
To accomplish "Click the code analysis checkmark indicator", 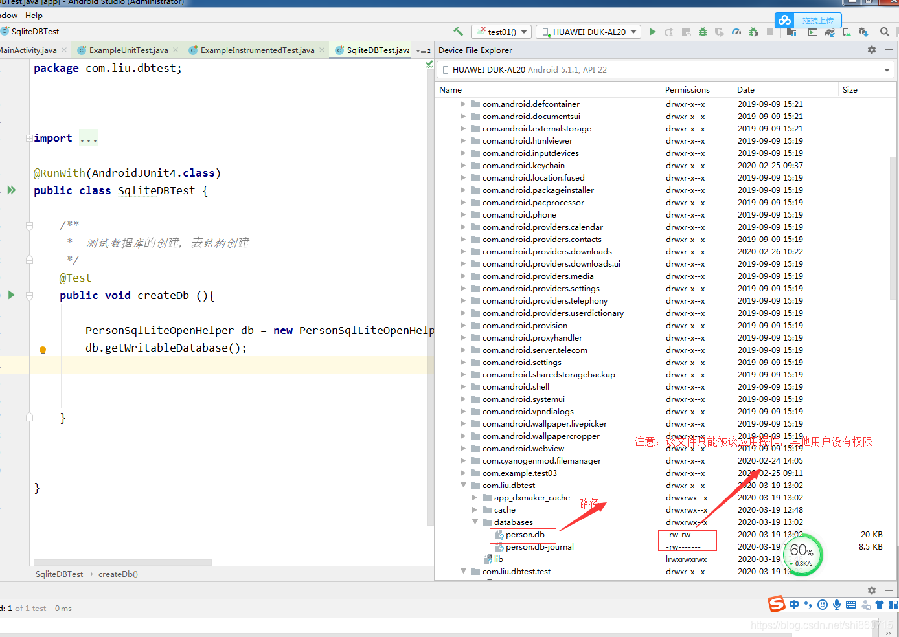I will click(x=429, y=65).
